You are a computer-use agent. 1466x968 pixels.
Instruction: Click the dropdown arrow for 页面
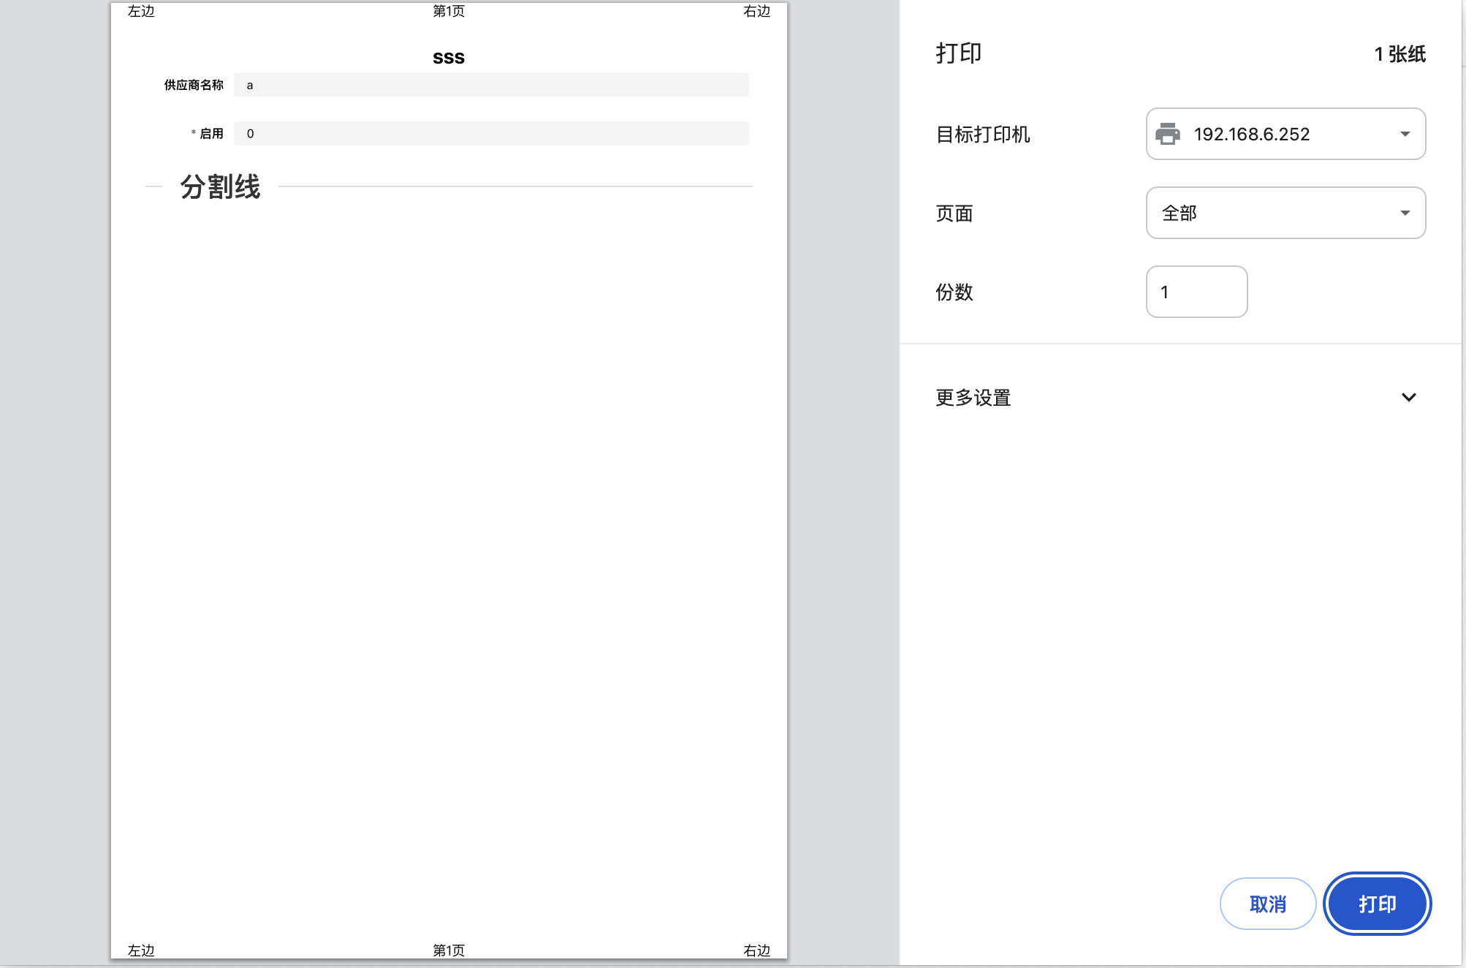pos(1405,213)
